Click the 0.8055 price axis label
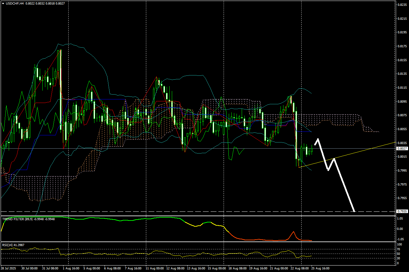This screenshot has width=409, height=272. [x=402, y=129]
